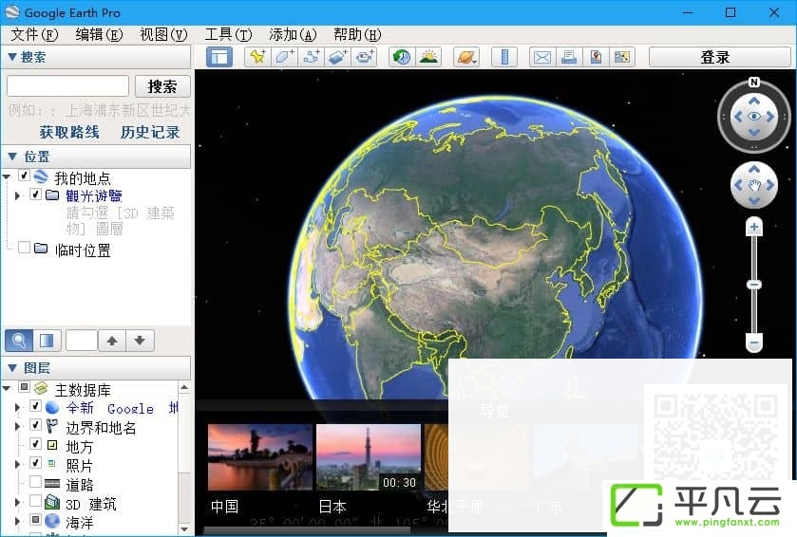The image size is (797, 537).
Task: Move item down with the down arrow
Action: point(140,340)
